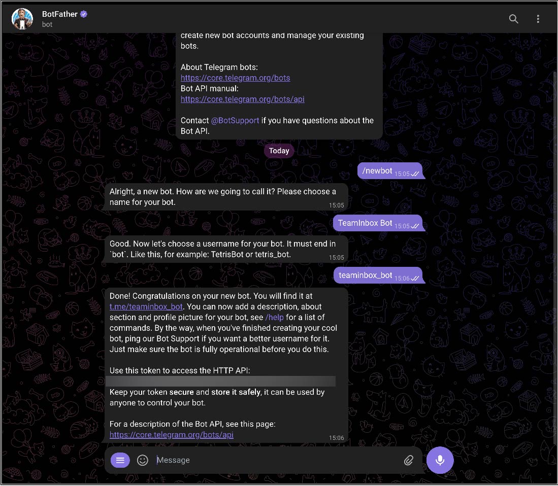Start voice message recording
This screenshot has height=486, width=558.
(x=440, y=460)
